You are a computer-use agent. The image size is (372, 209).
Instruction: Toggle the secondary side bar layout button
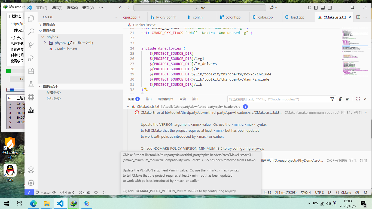(330, 8)
